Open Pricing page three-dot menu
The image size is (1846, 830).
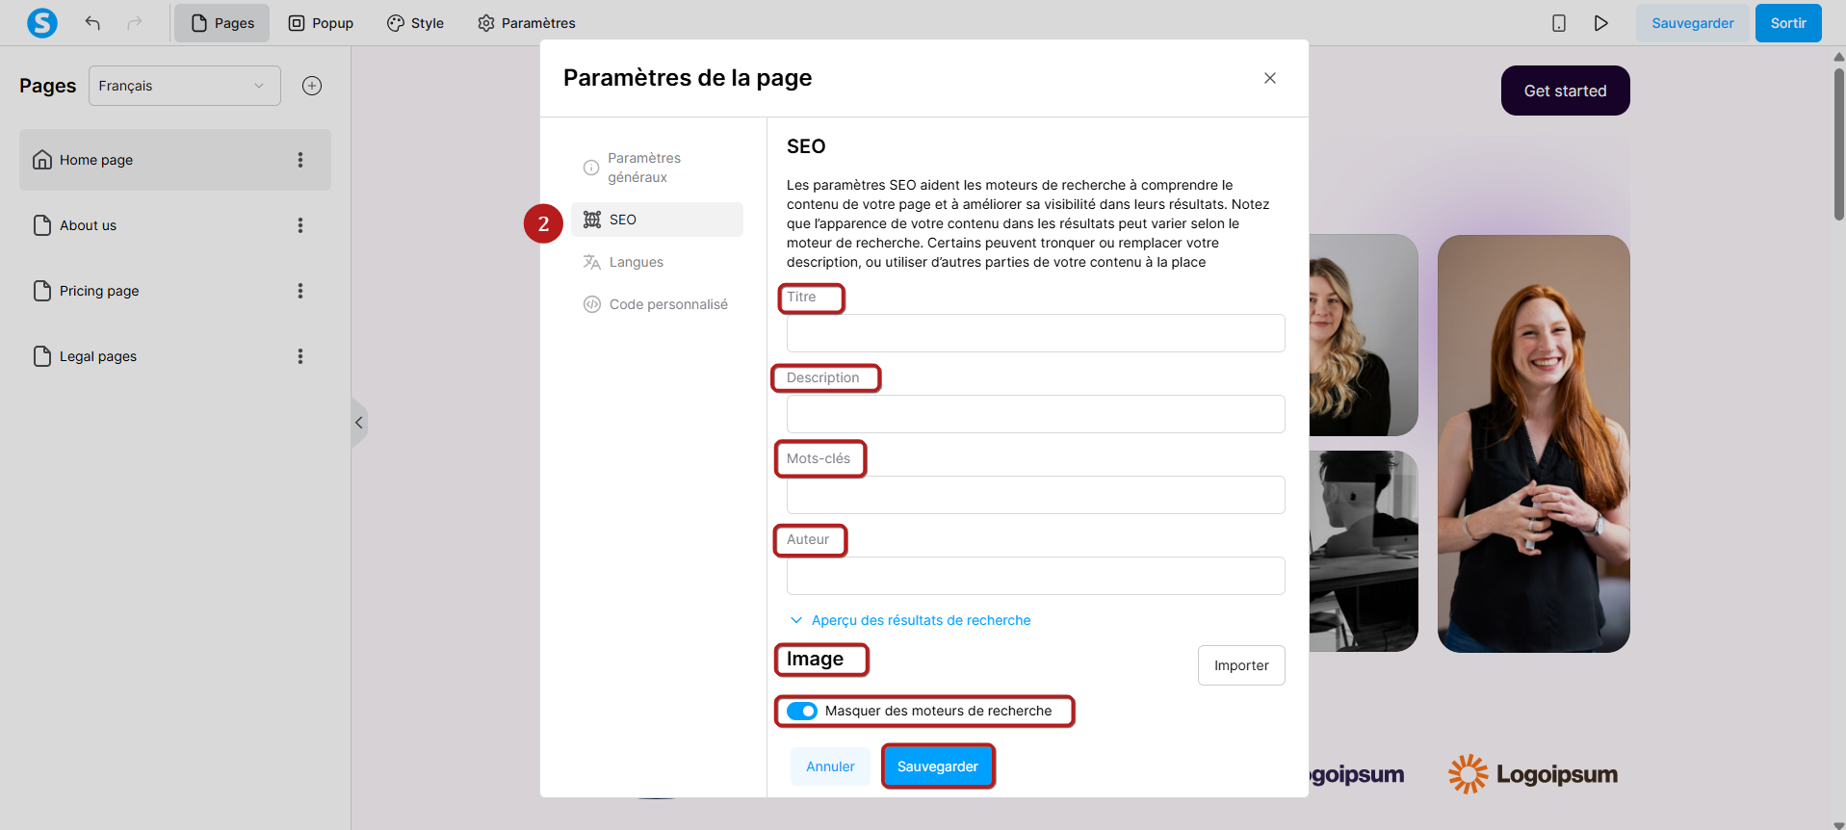[300, 291]
